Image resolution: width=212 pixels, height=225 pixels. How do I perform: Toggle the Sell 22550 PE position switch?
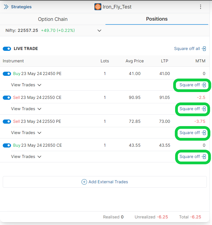7,121
